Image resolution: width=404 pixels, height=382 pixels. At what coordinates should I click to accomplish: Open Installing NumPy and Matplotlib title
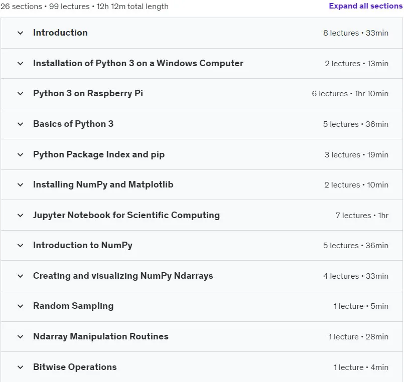coord(103,185)
